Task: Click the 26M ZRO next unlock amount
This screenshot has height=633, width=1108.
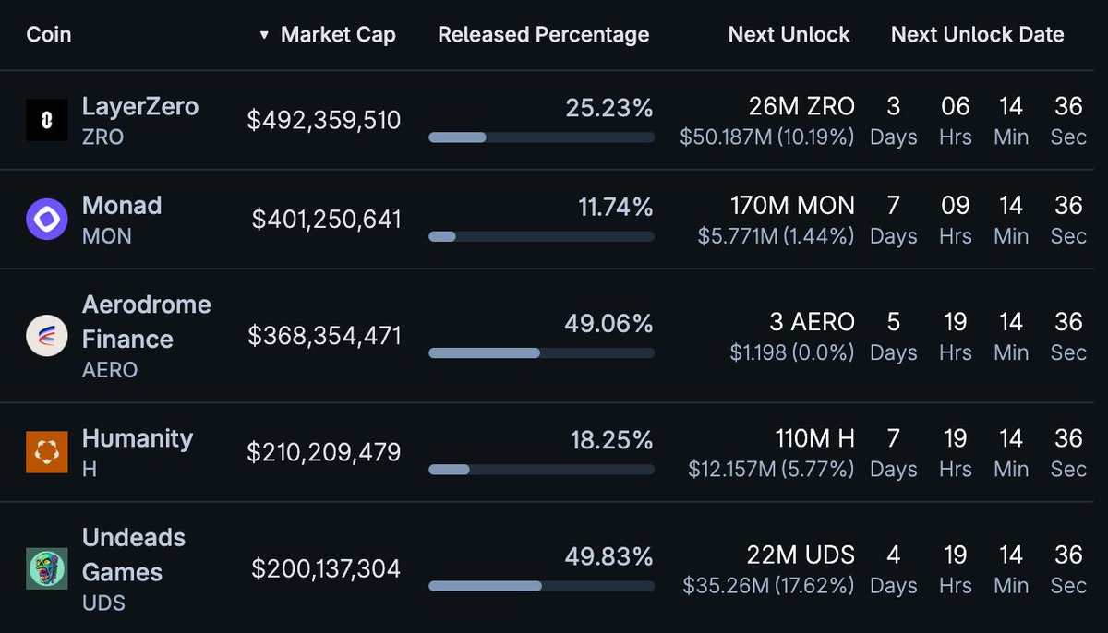Action: [x=801, y=107]
